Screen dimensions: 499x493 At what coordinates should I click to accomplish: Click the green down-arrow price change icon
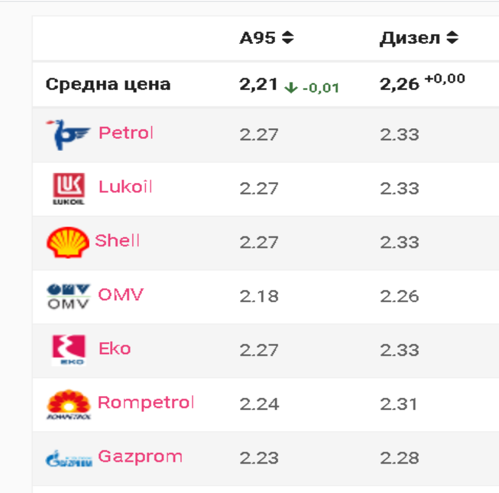pyautogui.click(x=291, y=88)
